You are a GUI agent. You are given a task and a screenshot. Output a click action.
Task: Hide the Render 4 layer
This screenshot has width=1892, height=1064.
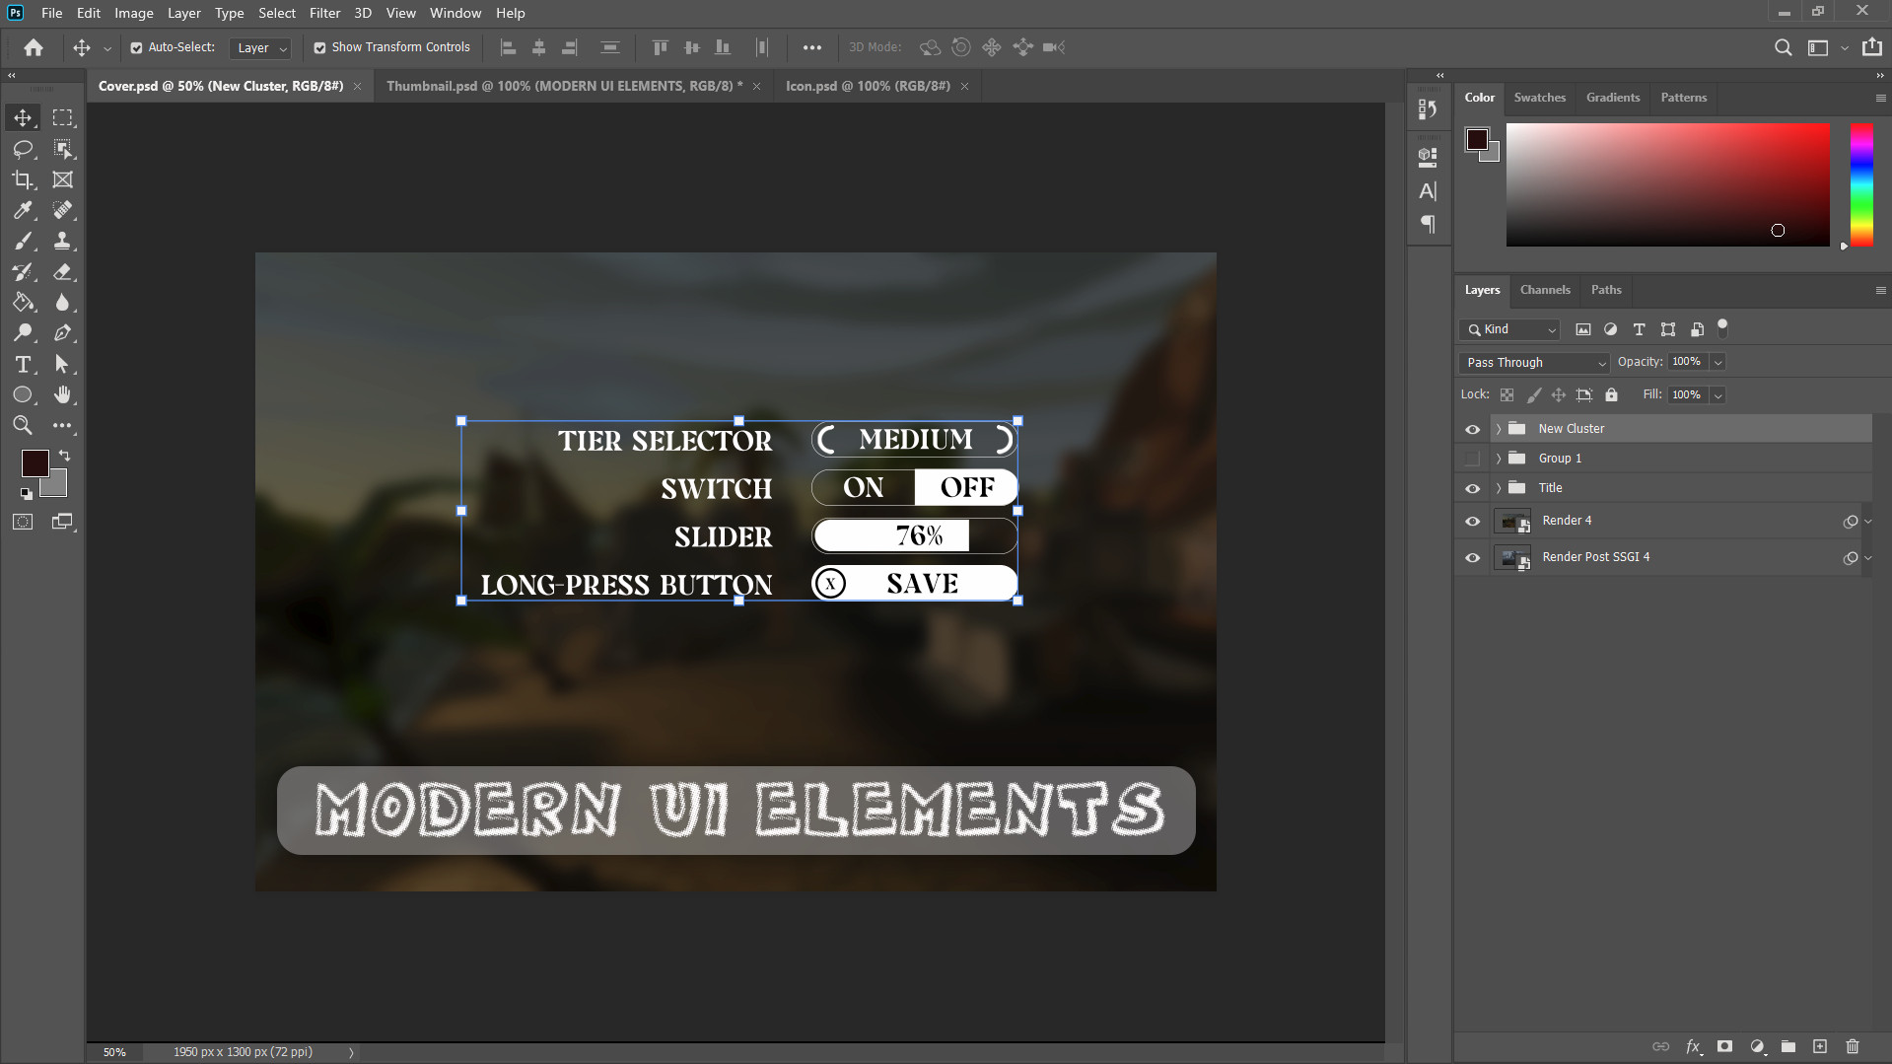[1473, 521]
